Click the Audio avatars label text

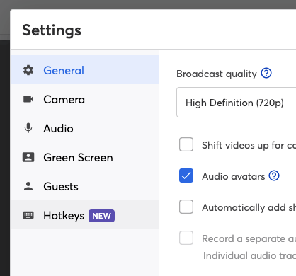pos(234,176)
